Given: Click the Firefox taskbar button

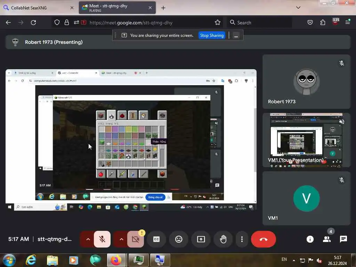Looking at the screenshot, I should (x=116, y=260).
